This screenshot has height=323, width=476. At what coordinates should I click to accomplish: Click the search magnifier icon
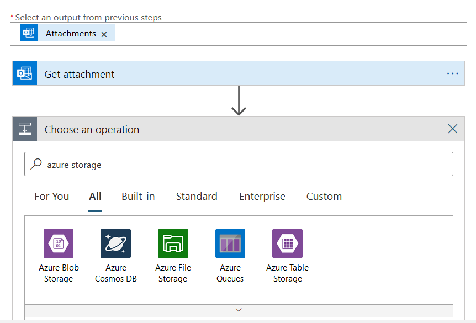click(36, 164)
